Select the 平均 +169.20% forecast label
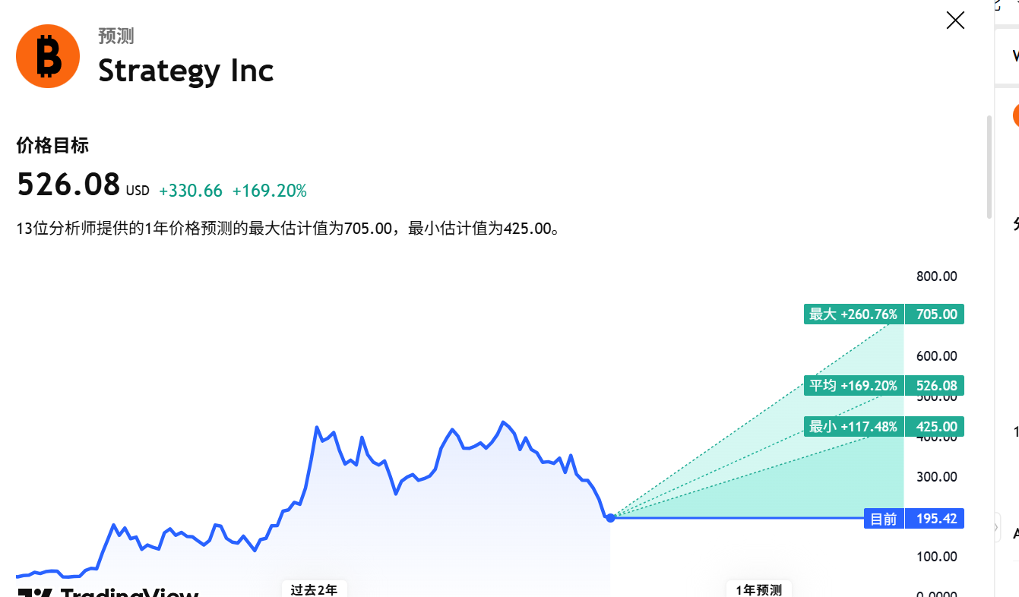Viewport: 1019px width, 597px height. pyautogui.click(x=853, y=386)
